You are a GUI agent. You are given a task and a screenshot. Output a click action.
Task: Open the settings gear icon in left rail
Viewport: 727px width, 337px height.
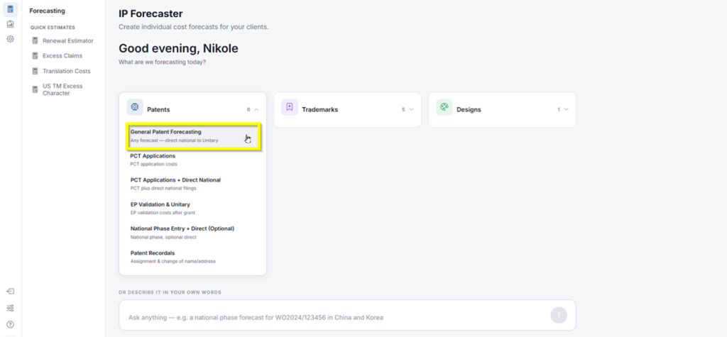pos(10,39)
